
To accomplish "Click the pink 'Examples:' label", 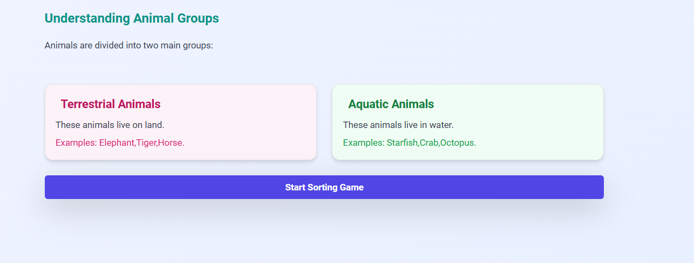I will click(x=76, y=143).
